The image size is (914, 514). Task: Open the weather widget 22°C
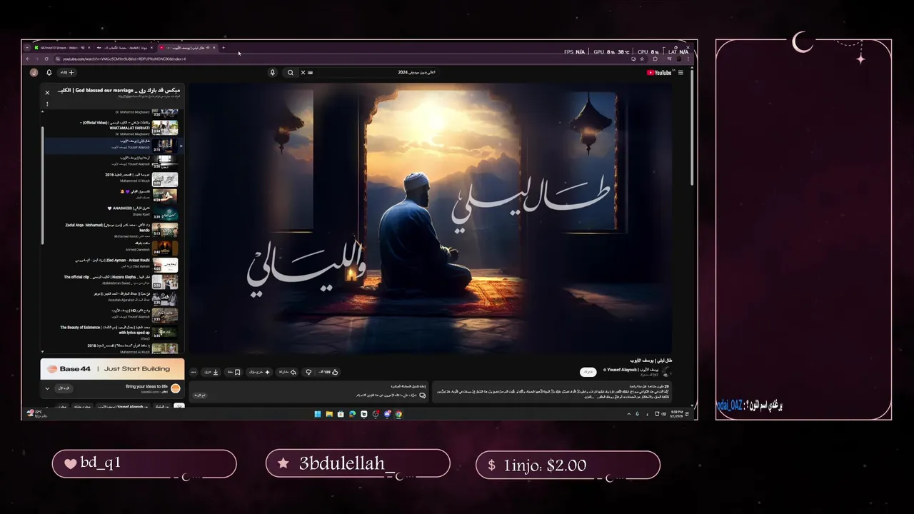(38, 414)
